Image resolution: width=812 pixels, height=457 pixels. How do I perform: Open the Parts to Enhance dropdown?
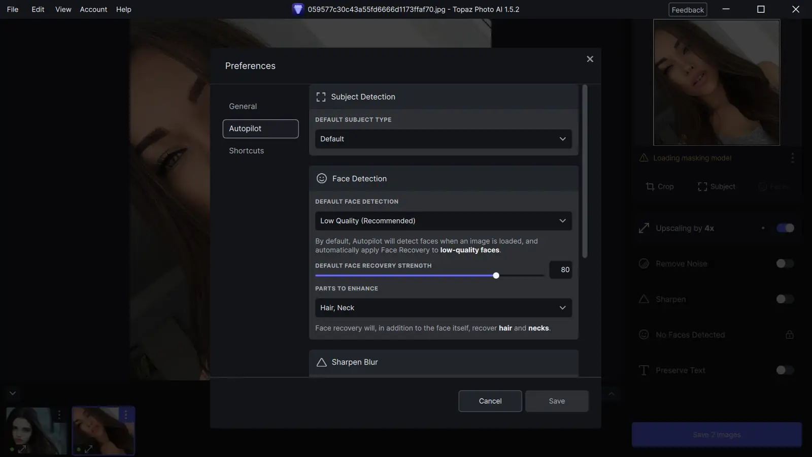[444, 308]
